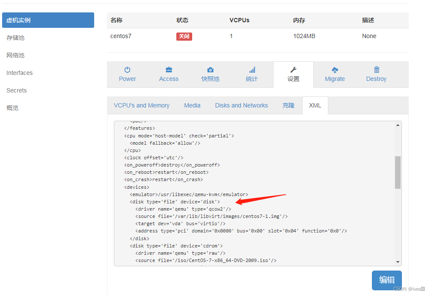Click the XML scrollbar down arrow
This screenshot has height=295, width=431.
tap(398, 262)
